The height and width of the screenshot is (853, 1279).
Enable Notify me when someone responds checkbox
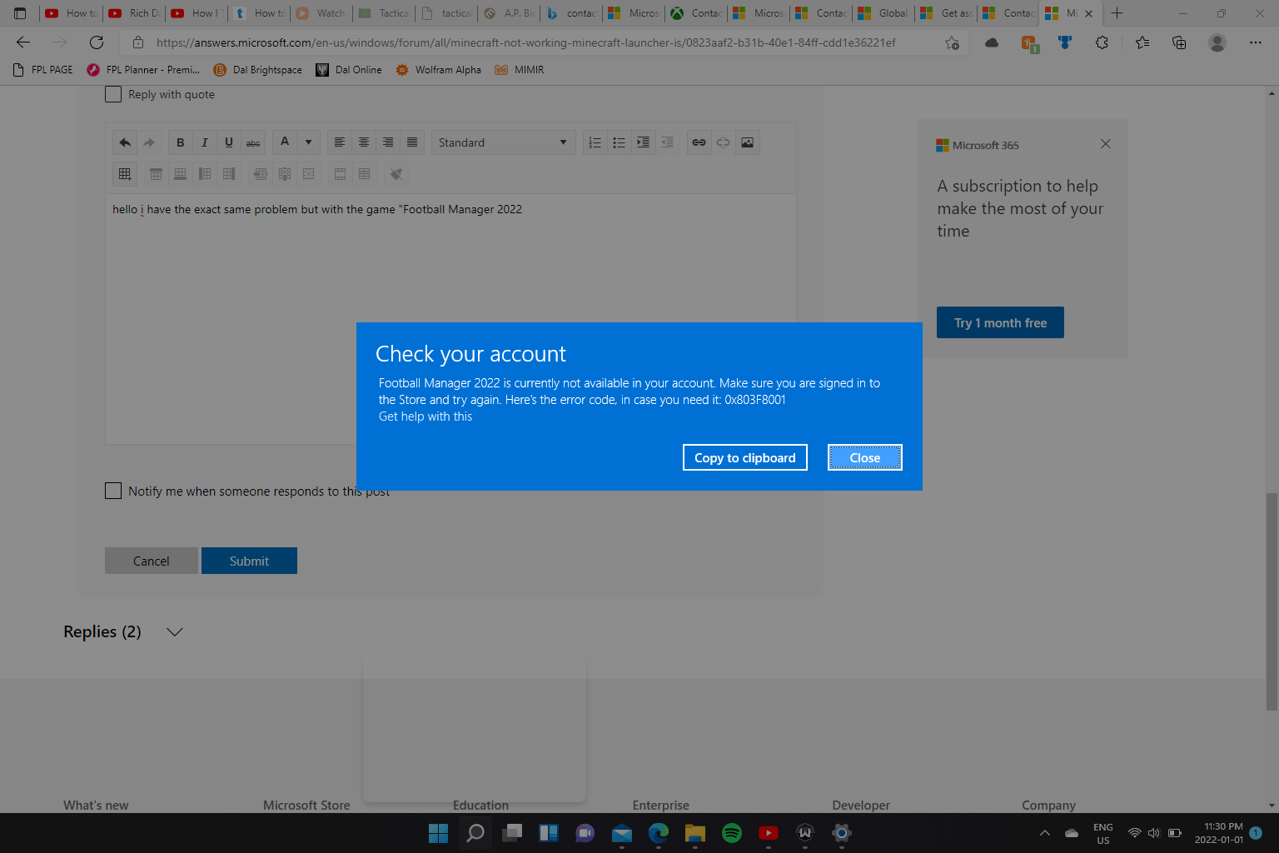pos(113,491)
